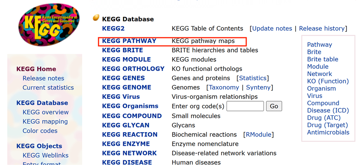Click the KEGG logo image

point(49,24)
